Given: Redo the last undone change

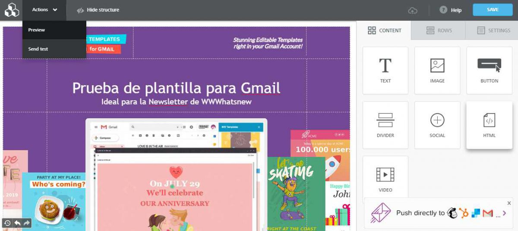Looking at the screenshot, I should click(27, 223).
